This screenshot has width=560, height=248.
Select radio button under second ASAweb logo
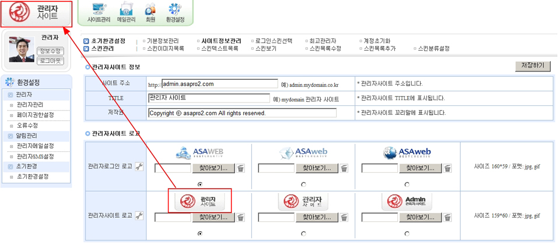[303, 185]
